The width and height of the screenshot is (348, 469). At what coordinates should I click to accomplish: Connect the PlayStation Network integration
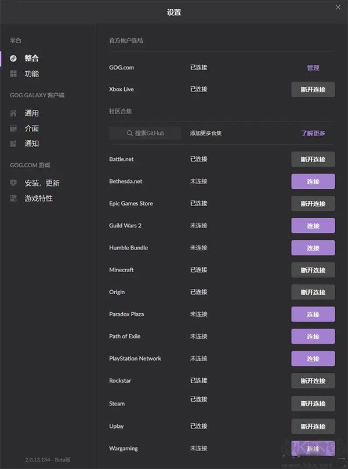click(313, 359)
